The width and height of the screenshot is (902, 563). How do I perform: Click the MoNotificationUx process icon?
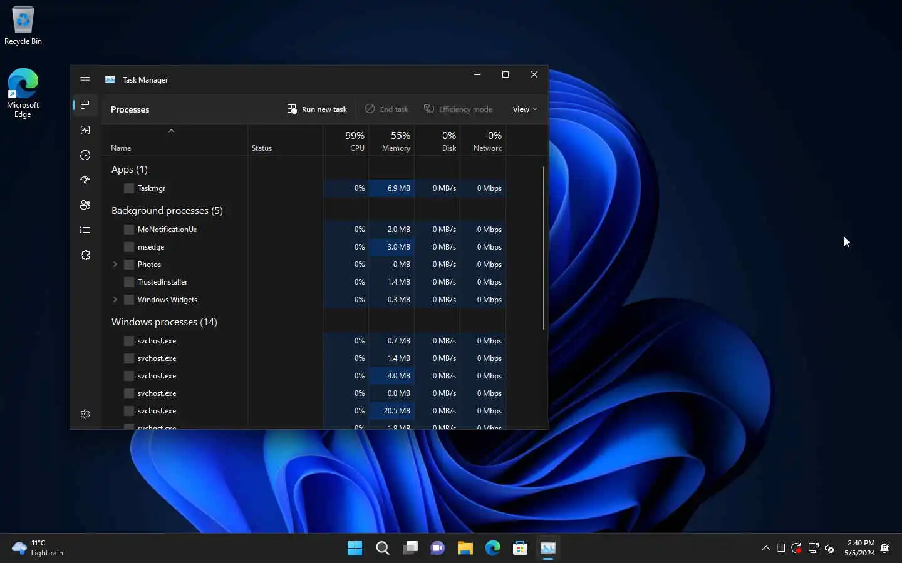tap(129, 230)
